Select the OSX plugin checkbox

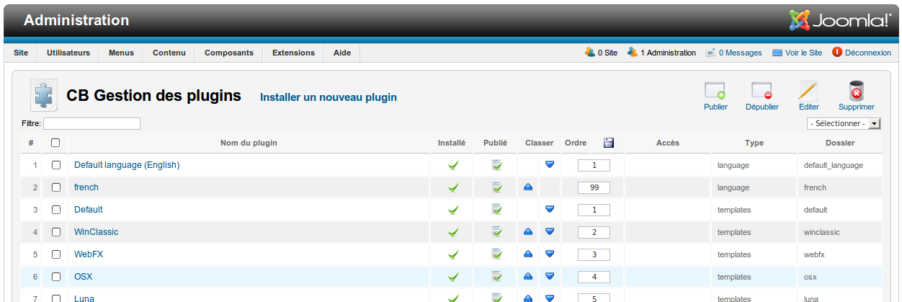pyautogui.click(x=56, y=277)
